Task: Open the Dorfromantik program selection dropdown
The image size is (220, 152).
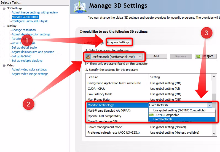Action: (140, 56)
